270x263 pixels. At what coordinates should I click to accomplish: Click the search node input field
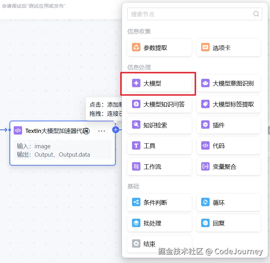[x=195, y=14]
